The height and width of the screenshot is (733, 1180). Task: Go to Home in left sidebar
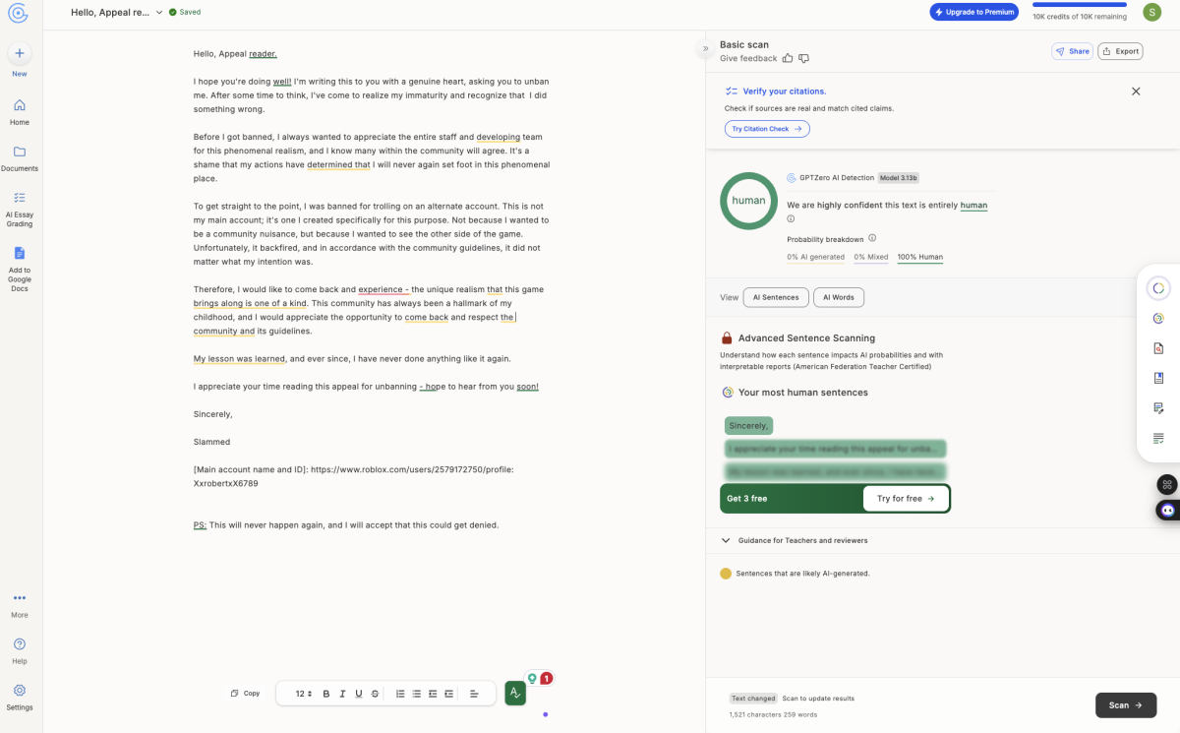coord(20,106)
